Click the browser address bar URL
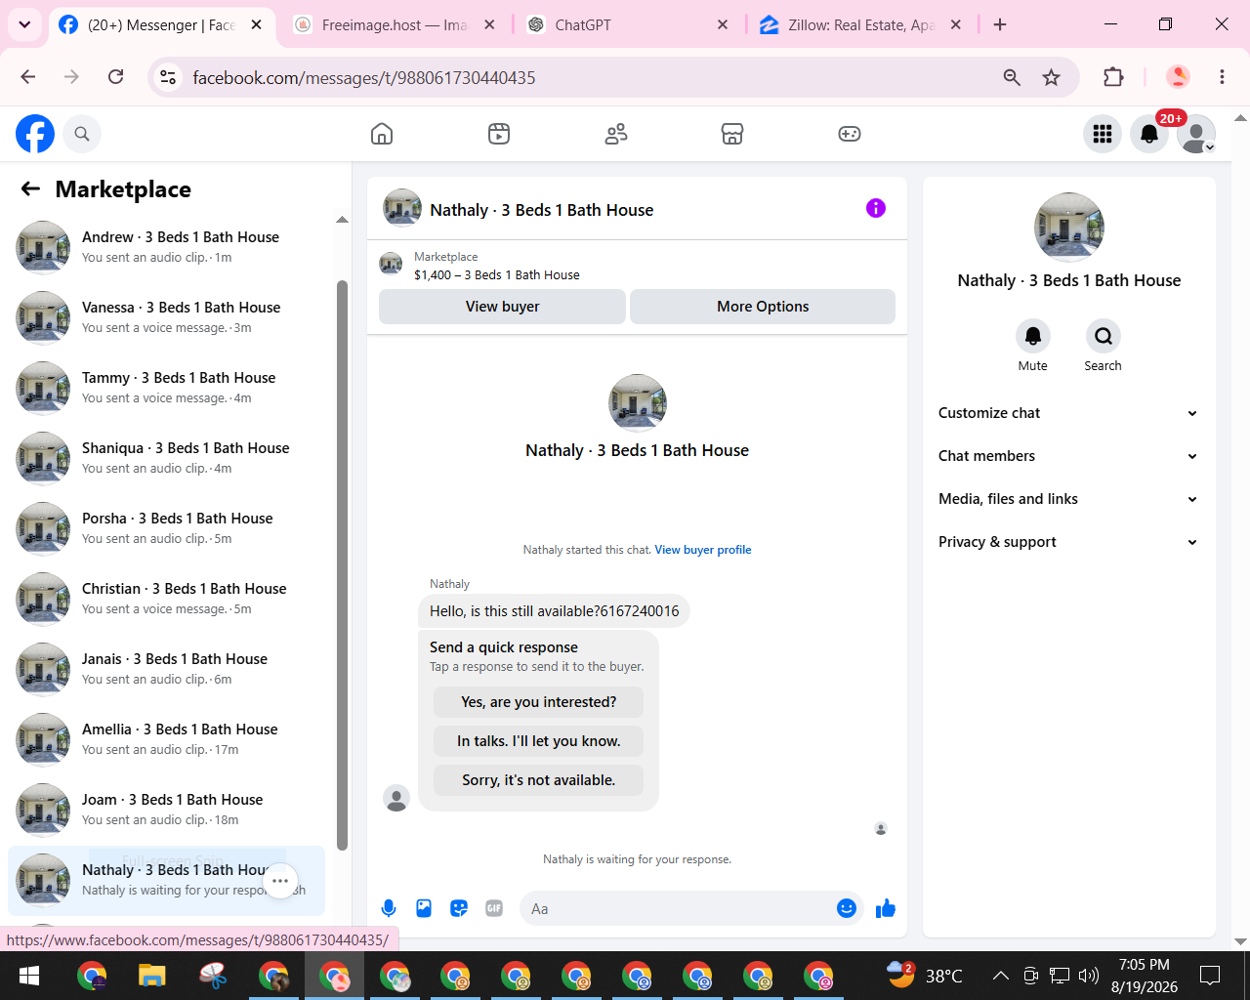1250x1000 pixels. [363, 77]
